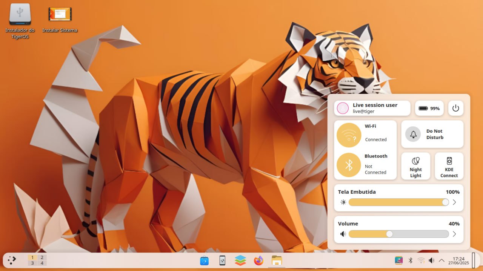
Task: Toggle Bluetooth in quick settings
Action: [349, 165]
